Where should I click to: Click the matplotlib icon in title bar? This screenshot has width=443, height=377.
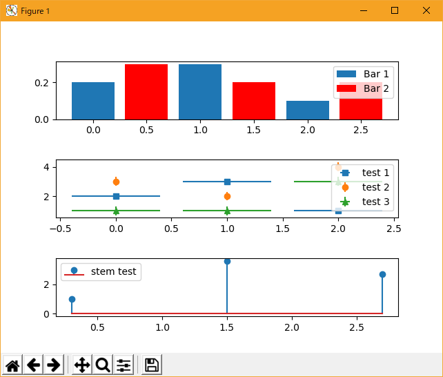(12, 11)
